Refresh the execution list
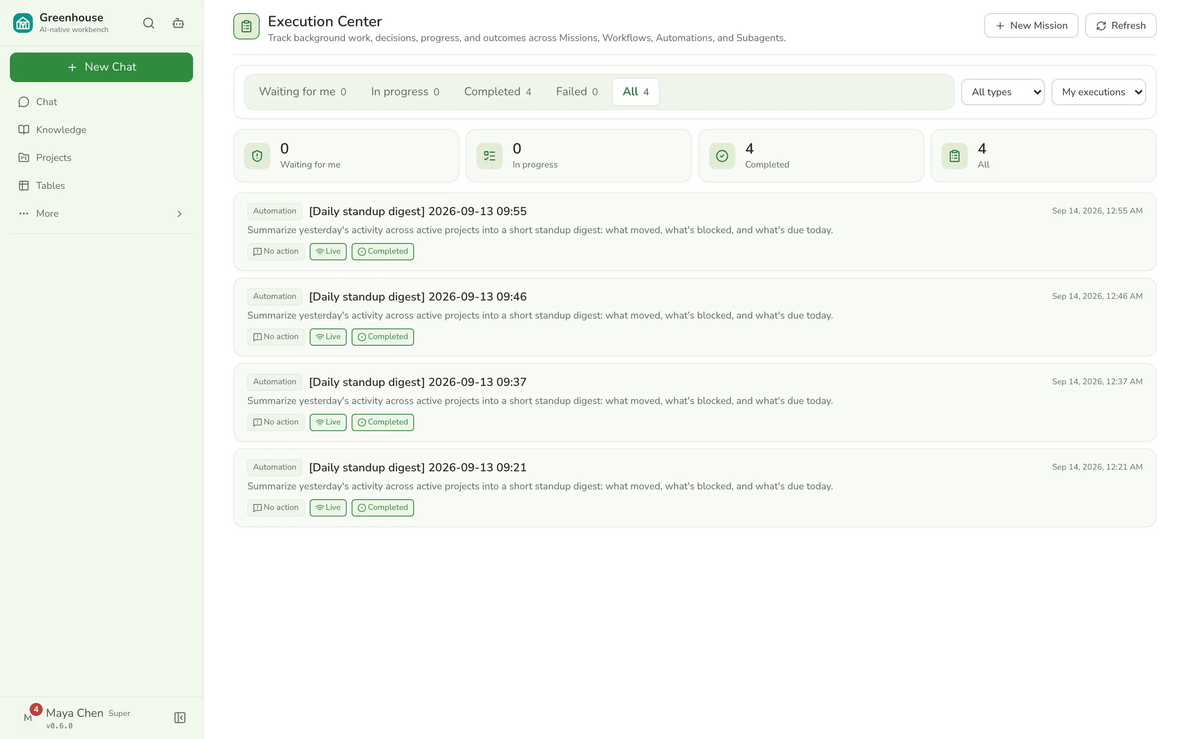The image size is (1183, 739). coord(1121,25)
